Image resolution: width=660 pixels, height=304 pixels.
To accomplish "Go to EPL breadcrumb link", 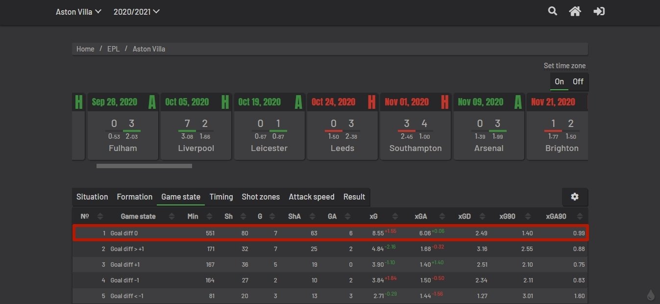I will [x=113, y=49].
